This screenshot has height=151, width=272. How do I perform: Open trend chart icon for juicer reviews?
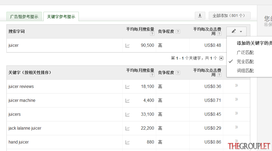tap(128, 87)
